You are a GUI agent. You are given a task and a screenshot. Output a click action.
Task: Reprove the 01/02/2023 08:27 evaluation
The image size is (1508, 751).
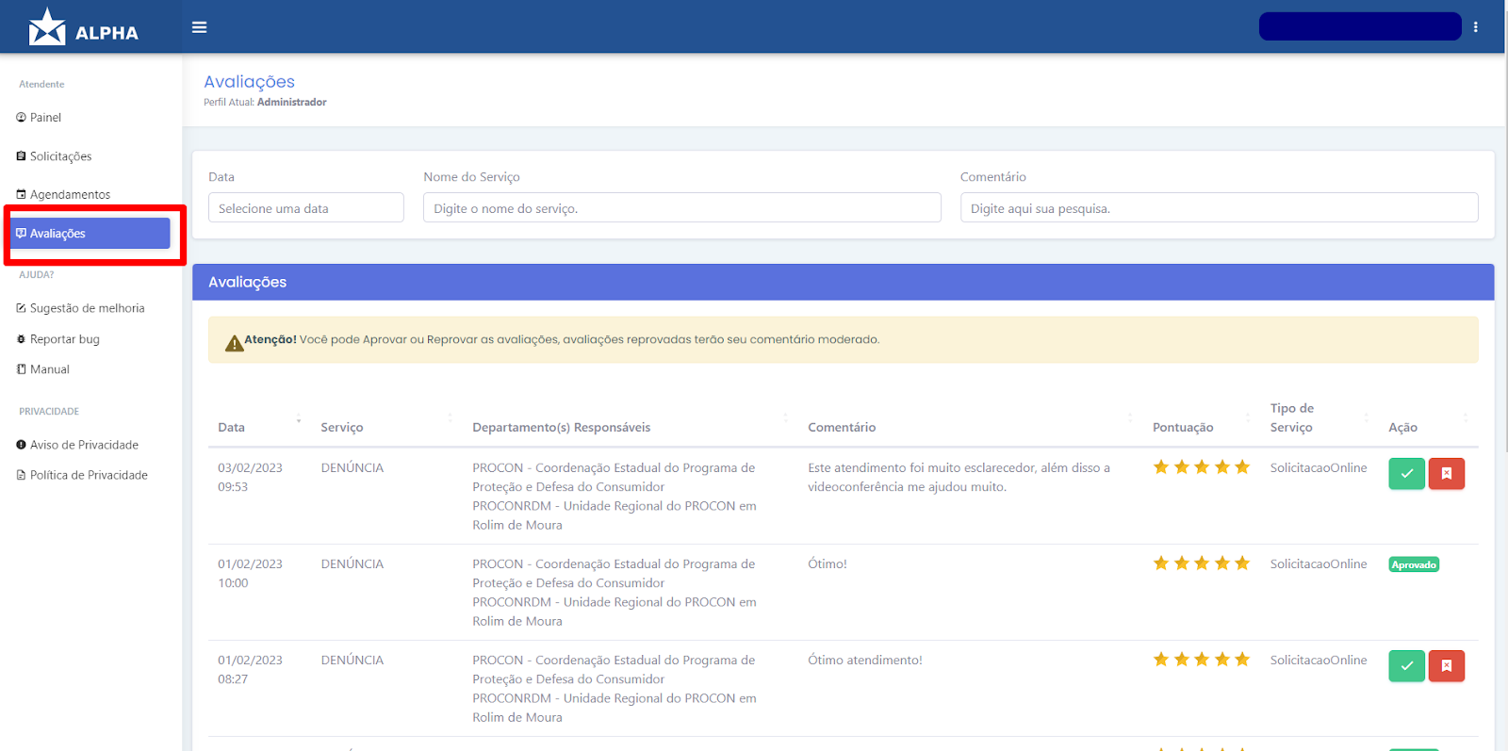[1447, 665]
